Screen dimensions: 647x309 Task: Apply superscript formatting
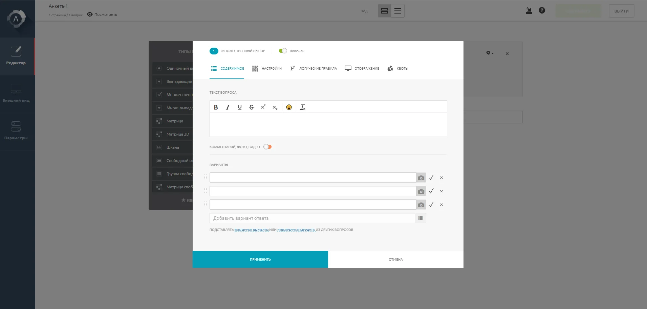click(x=263, y=107)
